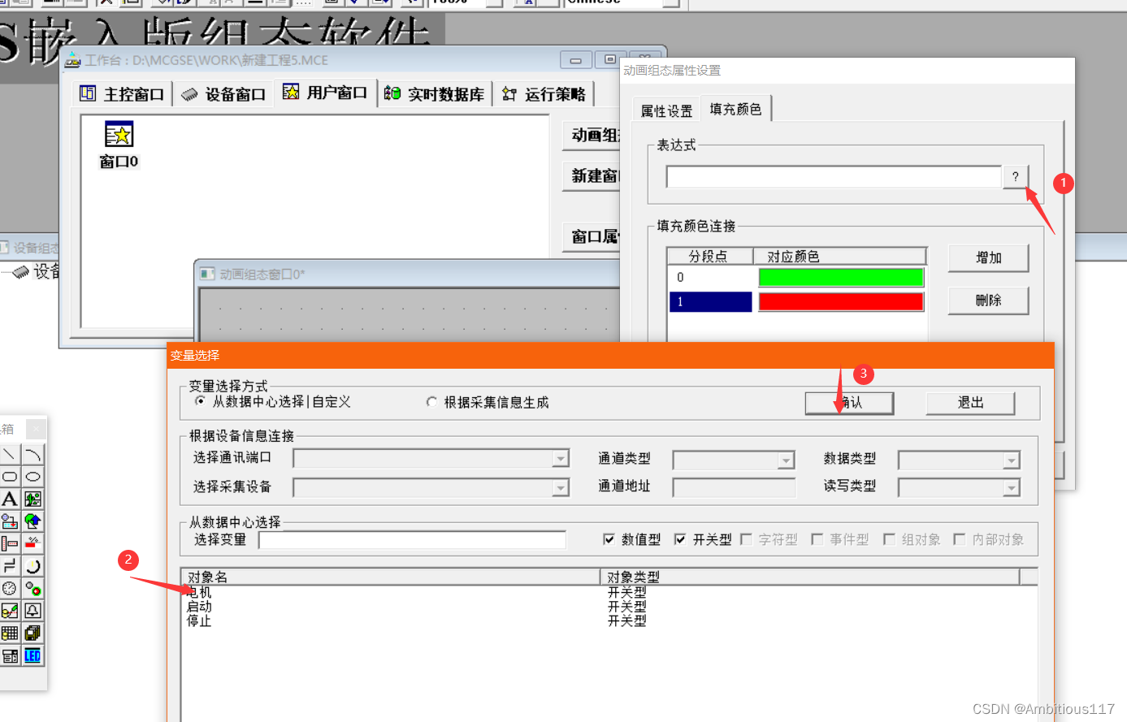Click the 删除 button

coord(989,300)
